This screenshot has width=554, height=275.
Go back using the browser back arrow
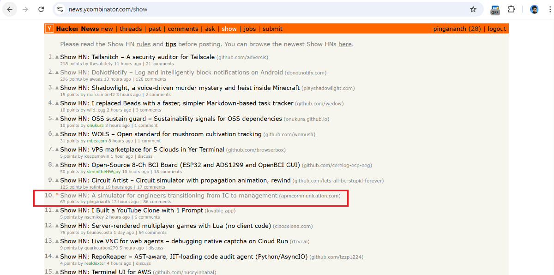pos(10,9)
